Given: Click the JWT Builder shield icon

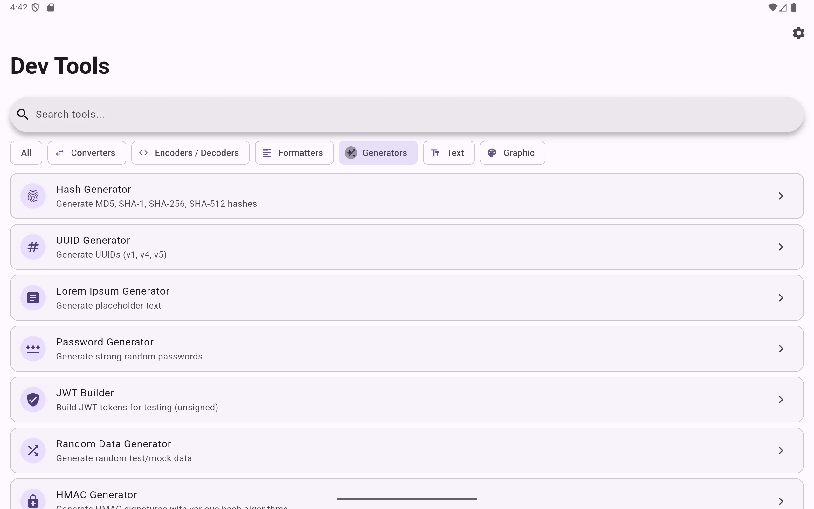Looking at the screenshot, I should pos(33,400).
